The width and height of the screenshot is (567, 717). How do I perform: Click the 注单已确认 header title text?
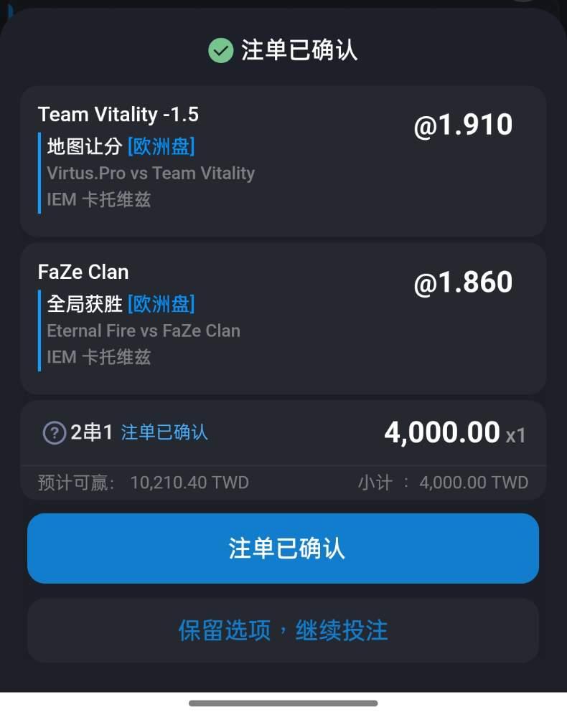pyautogui.click(x=299, y=50)
